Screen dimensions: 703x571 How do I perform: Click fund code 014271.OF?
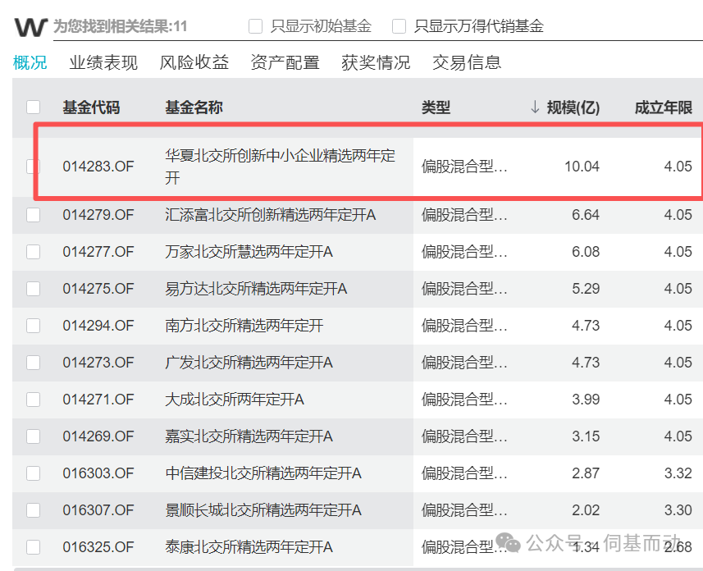[x=98, y=400]
